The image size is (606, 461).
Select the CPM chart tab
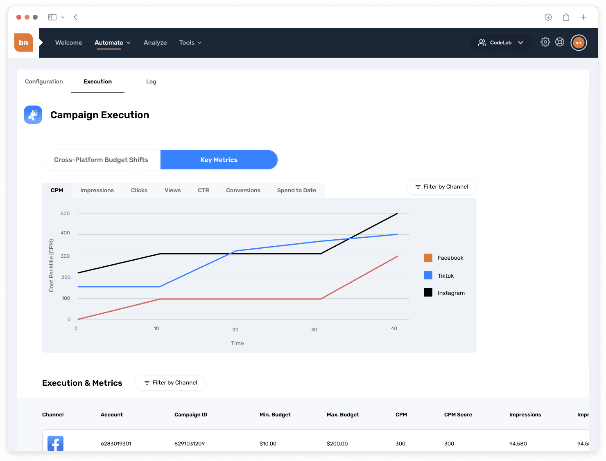coord(57,190)
